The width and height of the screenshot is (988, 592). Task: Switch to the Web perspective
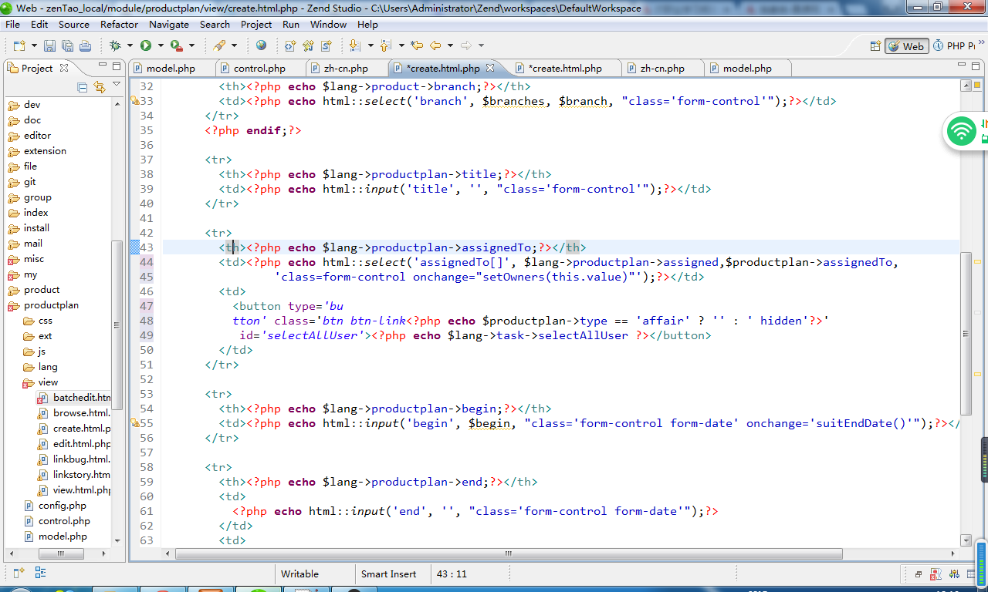click(x=906, y=46)
